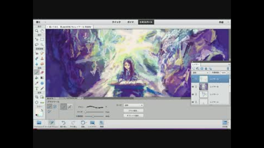Open the layer blend mode dropdown
Image resolution: width=264 pixels, height=148 pixels.
(200, 73)
